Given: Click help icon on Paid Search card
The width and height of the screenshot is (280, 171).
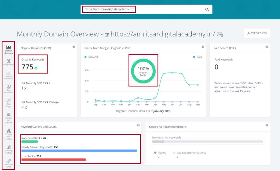Looking at the screenshot, I should 267,47.
